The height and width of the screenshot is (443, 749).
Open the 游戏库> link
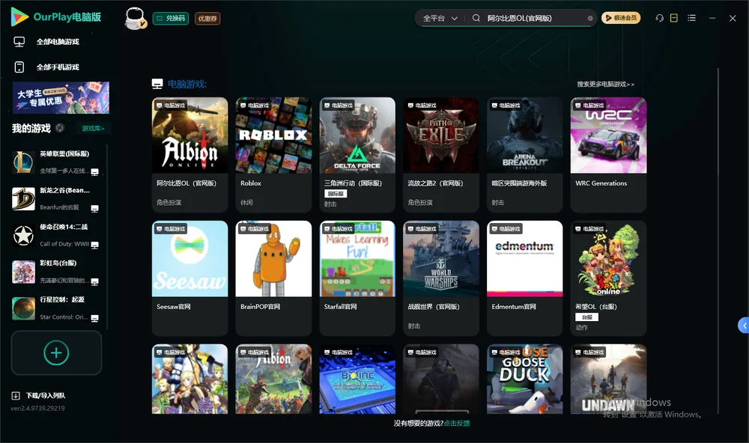(x=93, y=128)
